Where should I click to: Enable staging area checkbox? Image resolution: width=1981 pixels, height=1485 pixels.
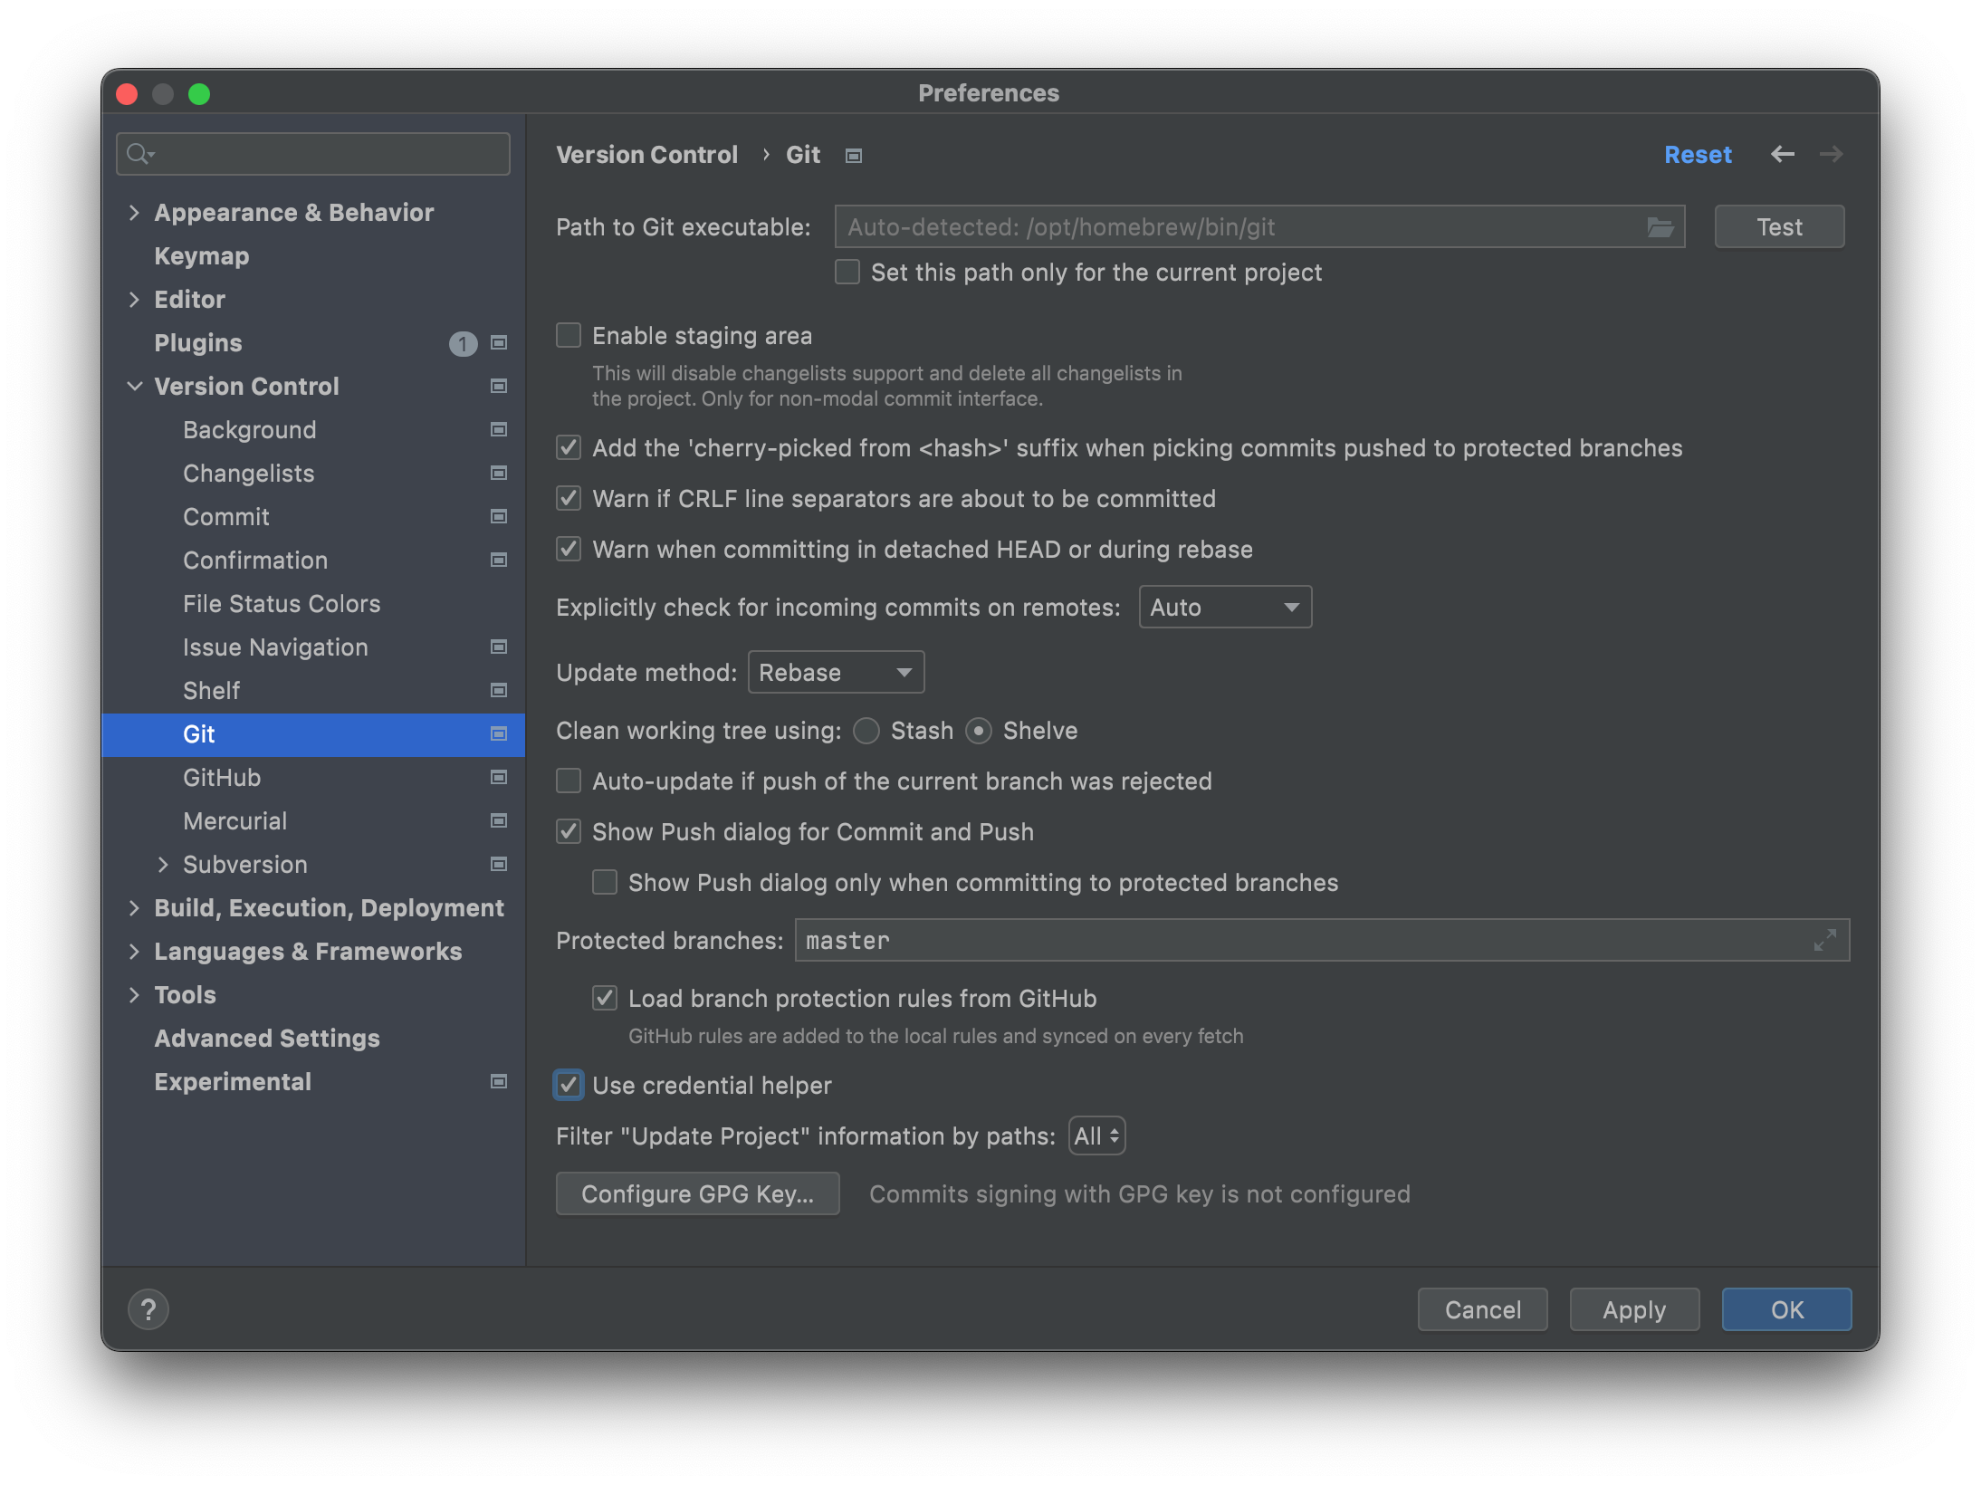tap(569, 336)
